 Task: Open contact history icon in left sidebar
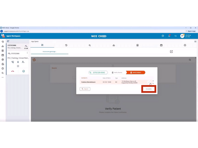[3, 42]
